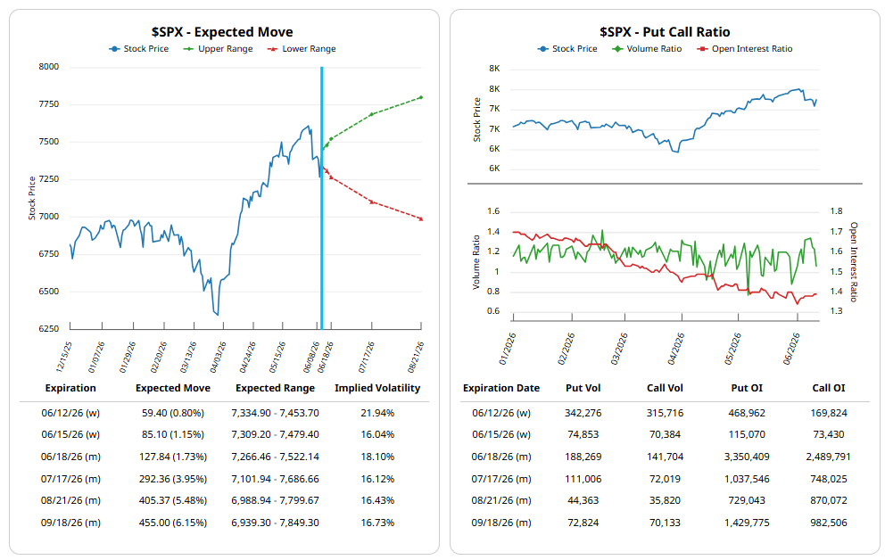Viewport: 885px width, 560px height.
Task: Click expected move value 85.10 (1.15%)
Action: [x=173, y=435]
